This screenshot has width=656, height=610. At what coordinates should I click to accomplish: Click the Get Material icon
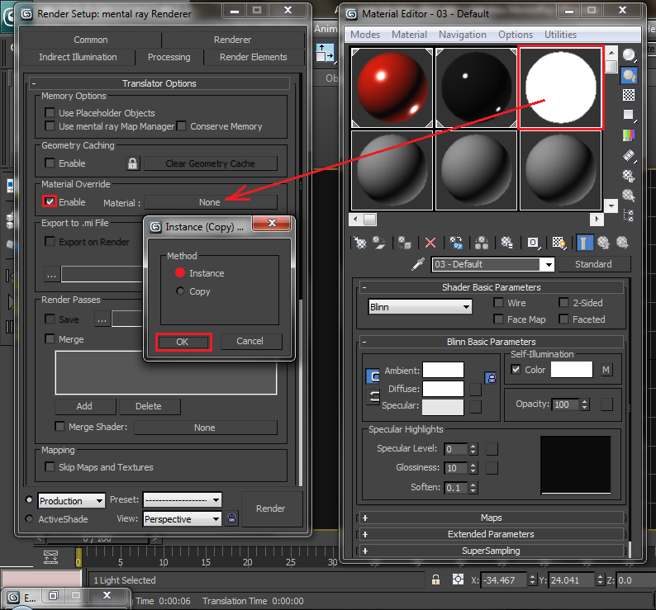(359, 243)
